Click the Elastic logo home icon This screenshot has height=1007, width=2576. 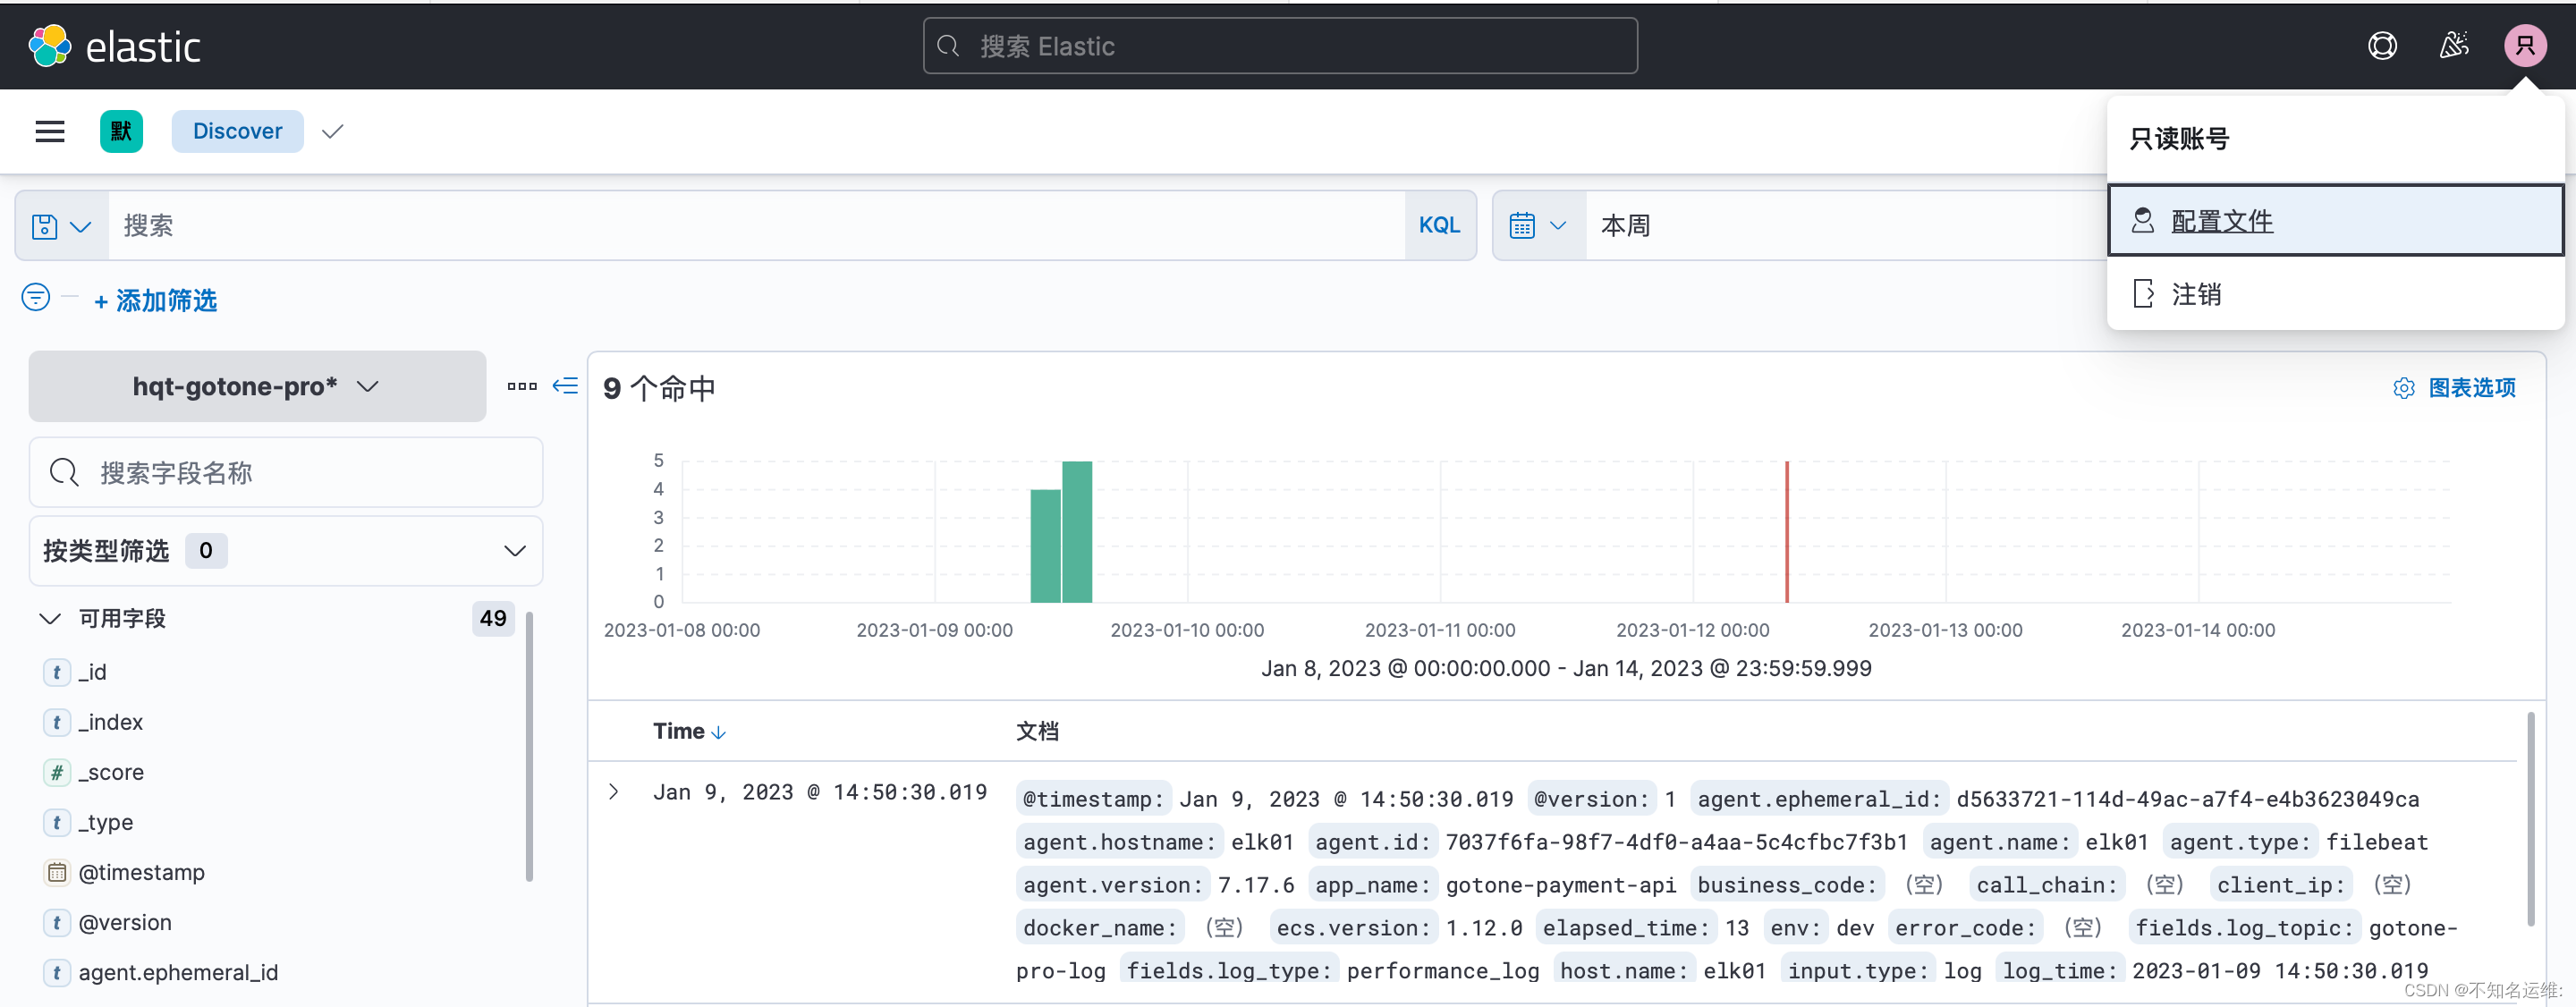coord(50,46)
